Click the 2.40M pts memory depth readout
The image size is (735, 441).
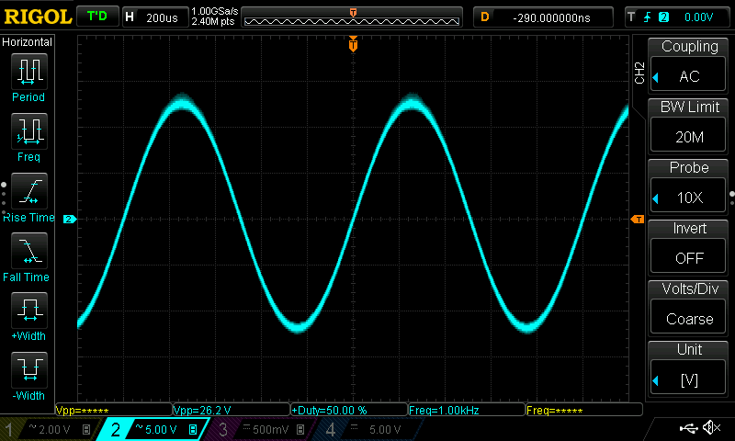click(x=213, y=21)
